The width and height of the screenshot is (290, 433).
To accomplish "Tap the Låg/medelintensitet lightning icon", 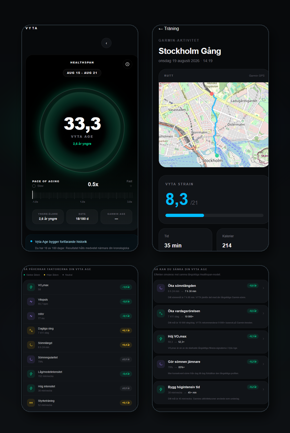I will (31, 374).
